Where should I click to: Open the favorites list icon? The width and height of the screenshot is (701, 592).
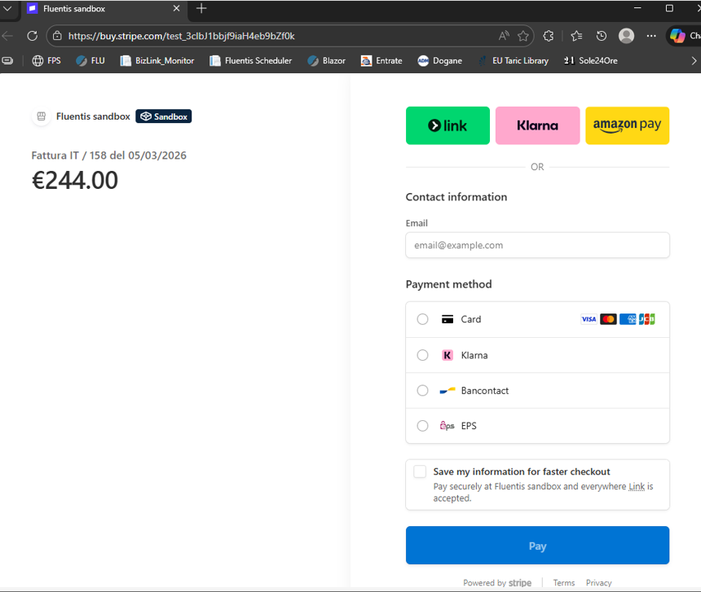pyautogui.click(x=576, y=36)
